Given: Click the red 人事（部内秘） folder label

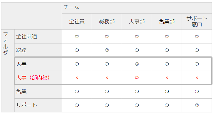Looking at the screenshot, I should pyautogui.click(x=33, y=78).
